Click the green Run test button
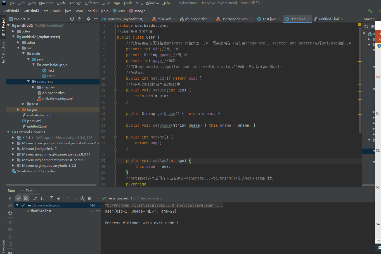 tap(10, 198)
